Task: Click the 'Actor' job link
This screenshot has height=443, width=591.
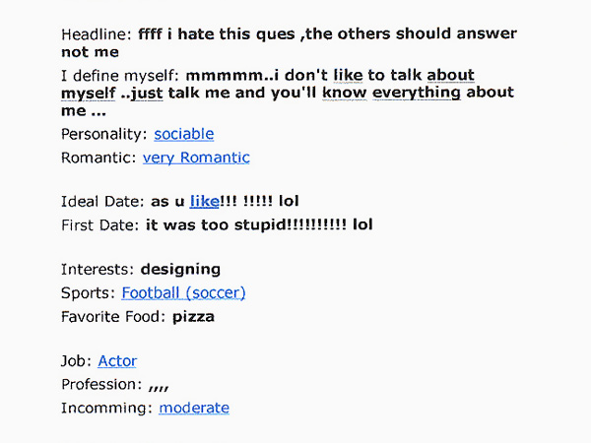Action: 117,361
